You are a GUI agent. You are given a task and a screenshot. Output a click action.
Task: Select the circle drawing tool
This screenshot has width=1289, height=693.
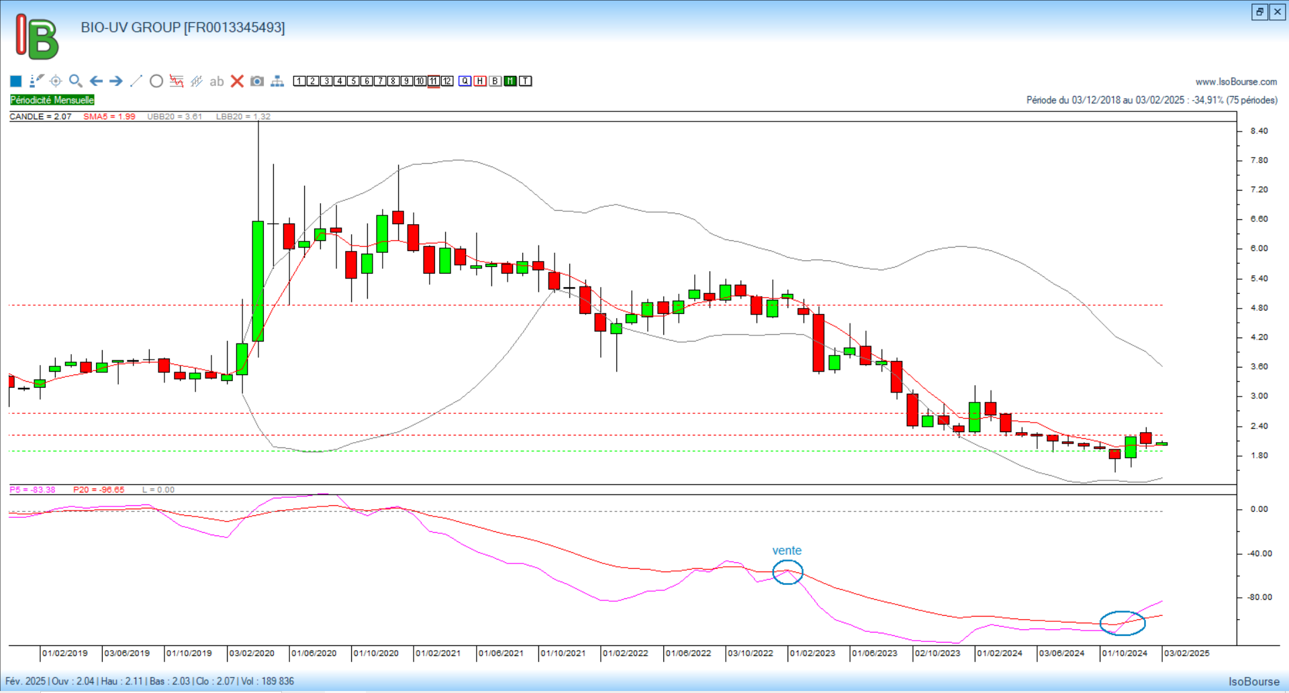point(156,81)
